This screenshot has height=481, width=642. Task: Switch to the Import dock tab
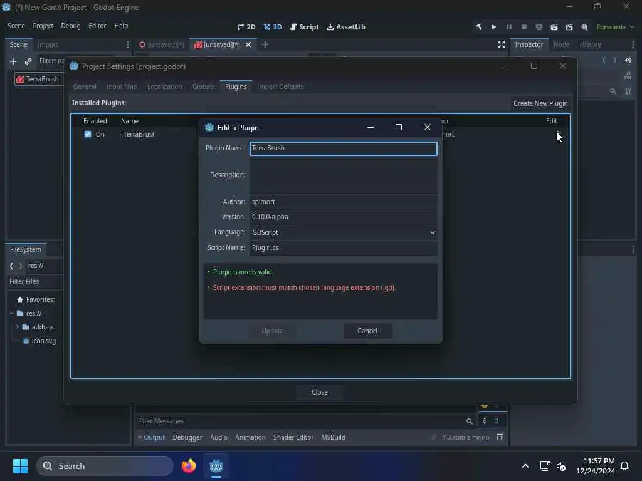48,44
